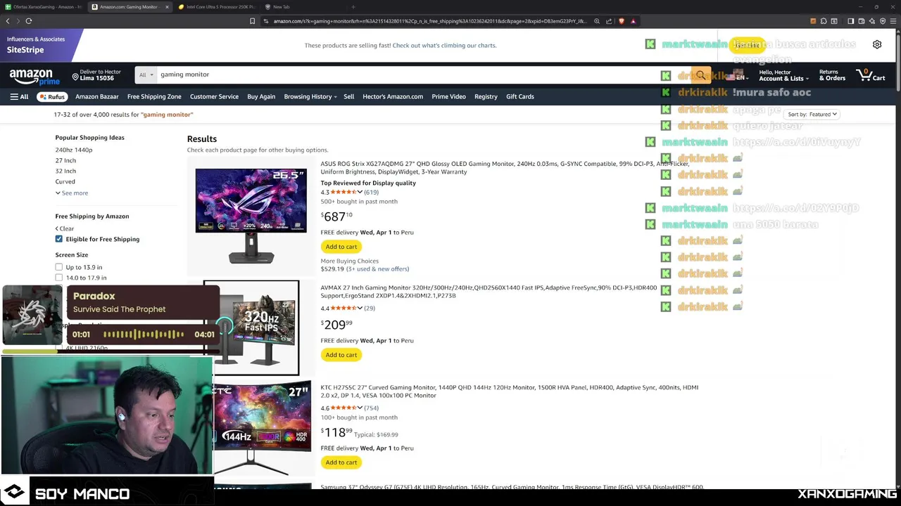Open the browser hamburger menu icon
This screenshot has width=901, height=506.
pyautogui.click(x=893, y=21)
